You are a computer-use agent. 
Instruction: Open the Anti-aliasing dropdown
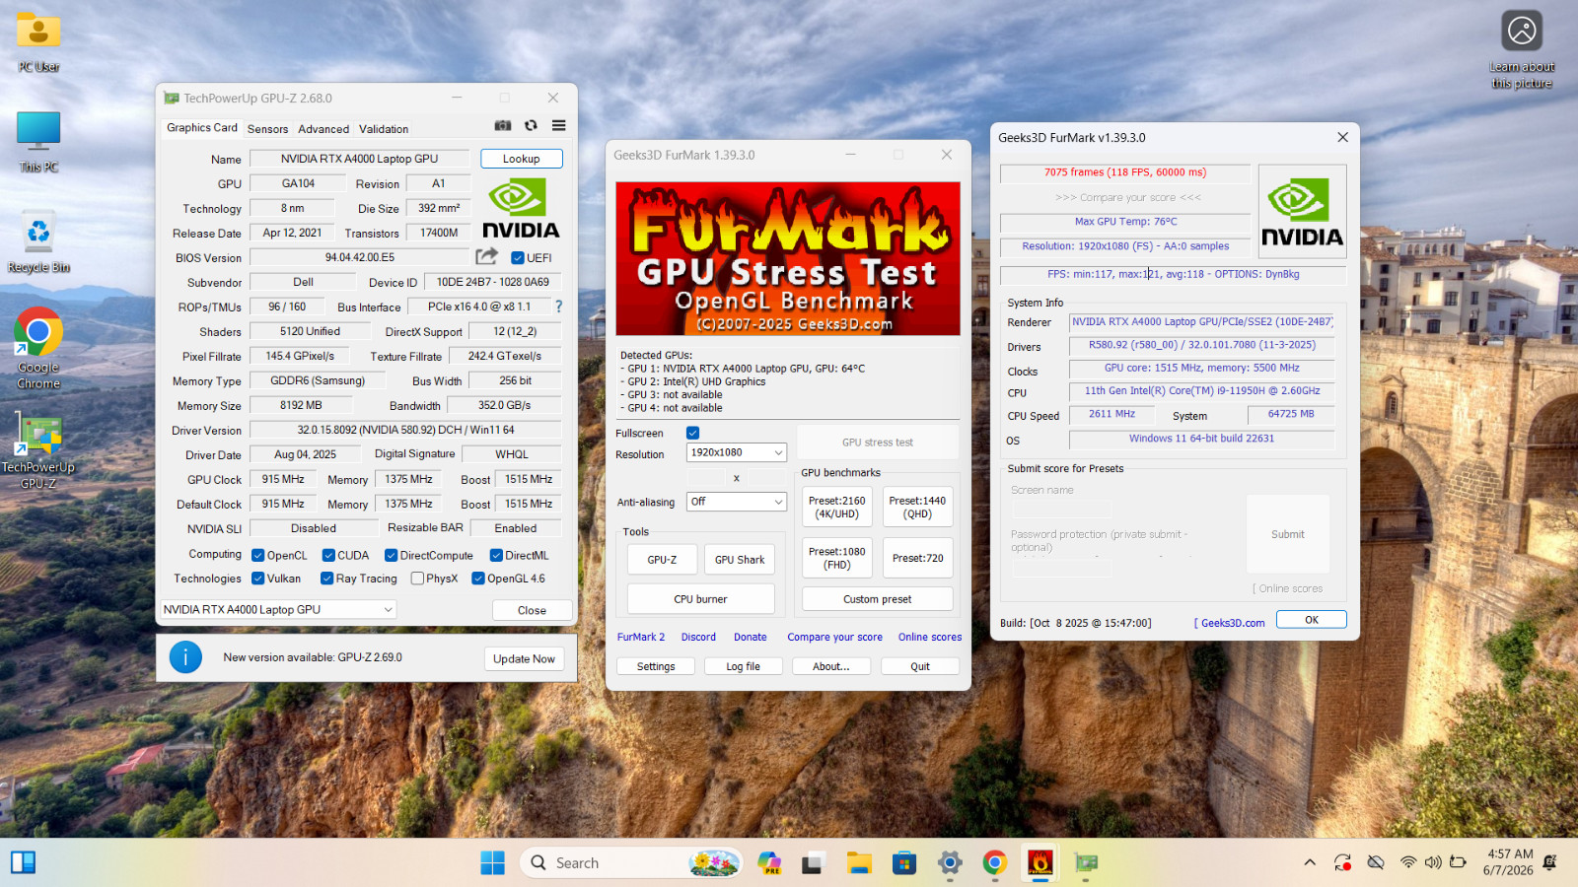pos(737,502)
